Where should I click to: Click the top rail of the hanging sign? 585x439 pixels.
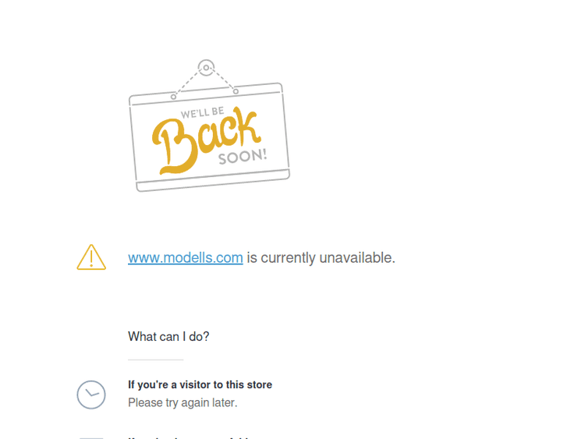[206, 94]
